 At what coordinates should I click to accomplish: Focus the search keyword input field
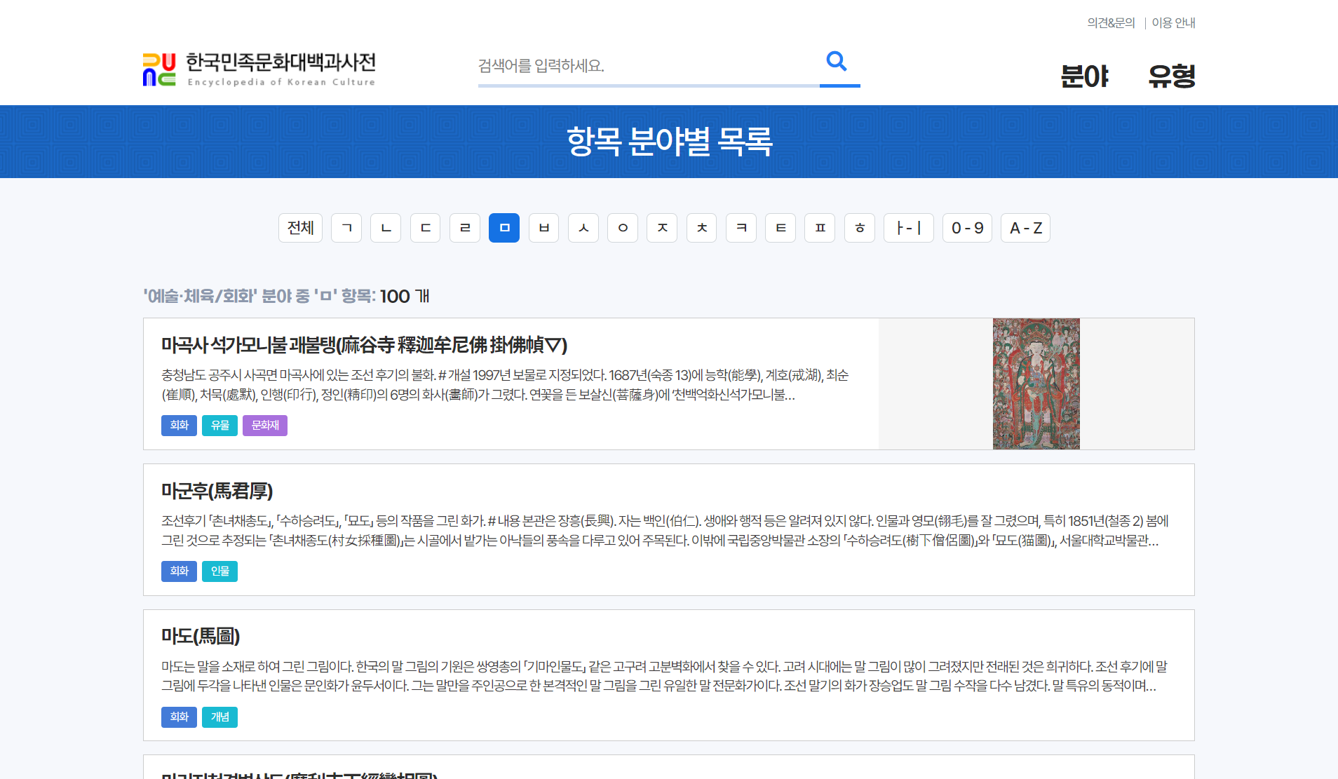649,66
